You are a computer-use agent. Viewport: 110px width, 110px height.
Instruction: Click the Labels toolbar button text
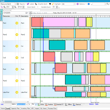tap(32, 4)
